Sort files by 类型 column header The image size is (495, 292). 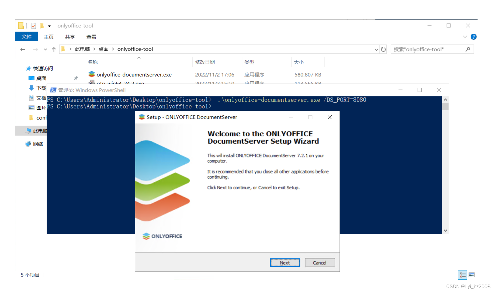point(249,62)
